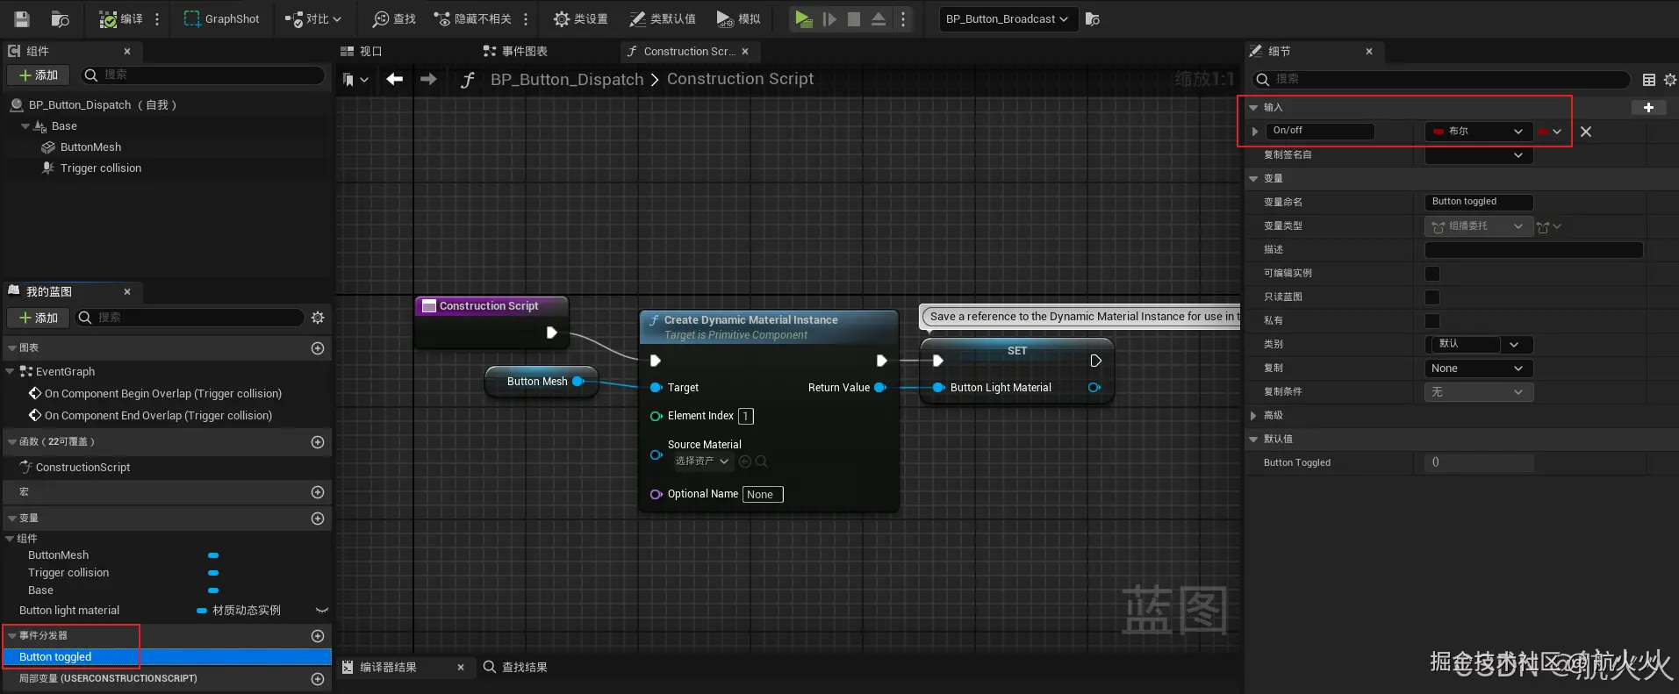Viewport: 1679px width, 694px height.
Task: Enable the blueprint read only checkbox
Action: [1432, 297]
